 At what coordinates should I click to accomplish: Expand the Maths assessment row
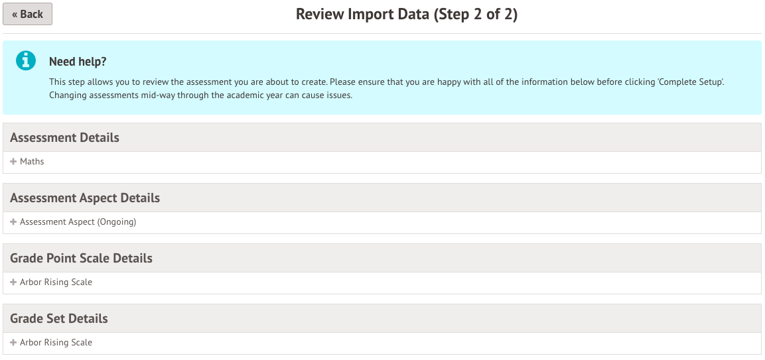coord(32,162)
